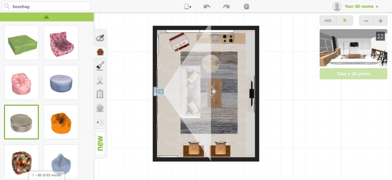
Task: Select the green square cushion beanbag
Action: (21, 43)
